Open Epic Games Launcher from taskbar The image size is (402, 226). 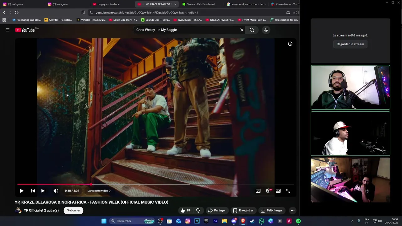(x=206, y=221)
